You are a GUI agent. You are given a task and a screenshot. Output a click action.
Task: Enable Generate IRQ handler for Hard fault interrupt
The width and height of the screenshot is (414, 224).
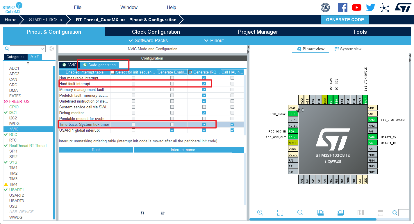[x=204, y=84]
